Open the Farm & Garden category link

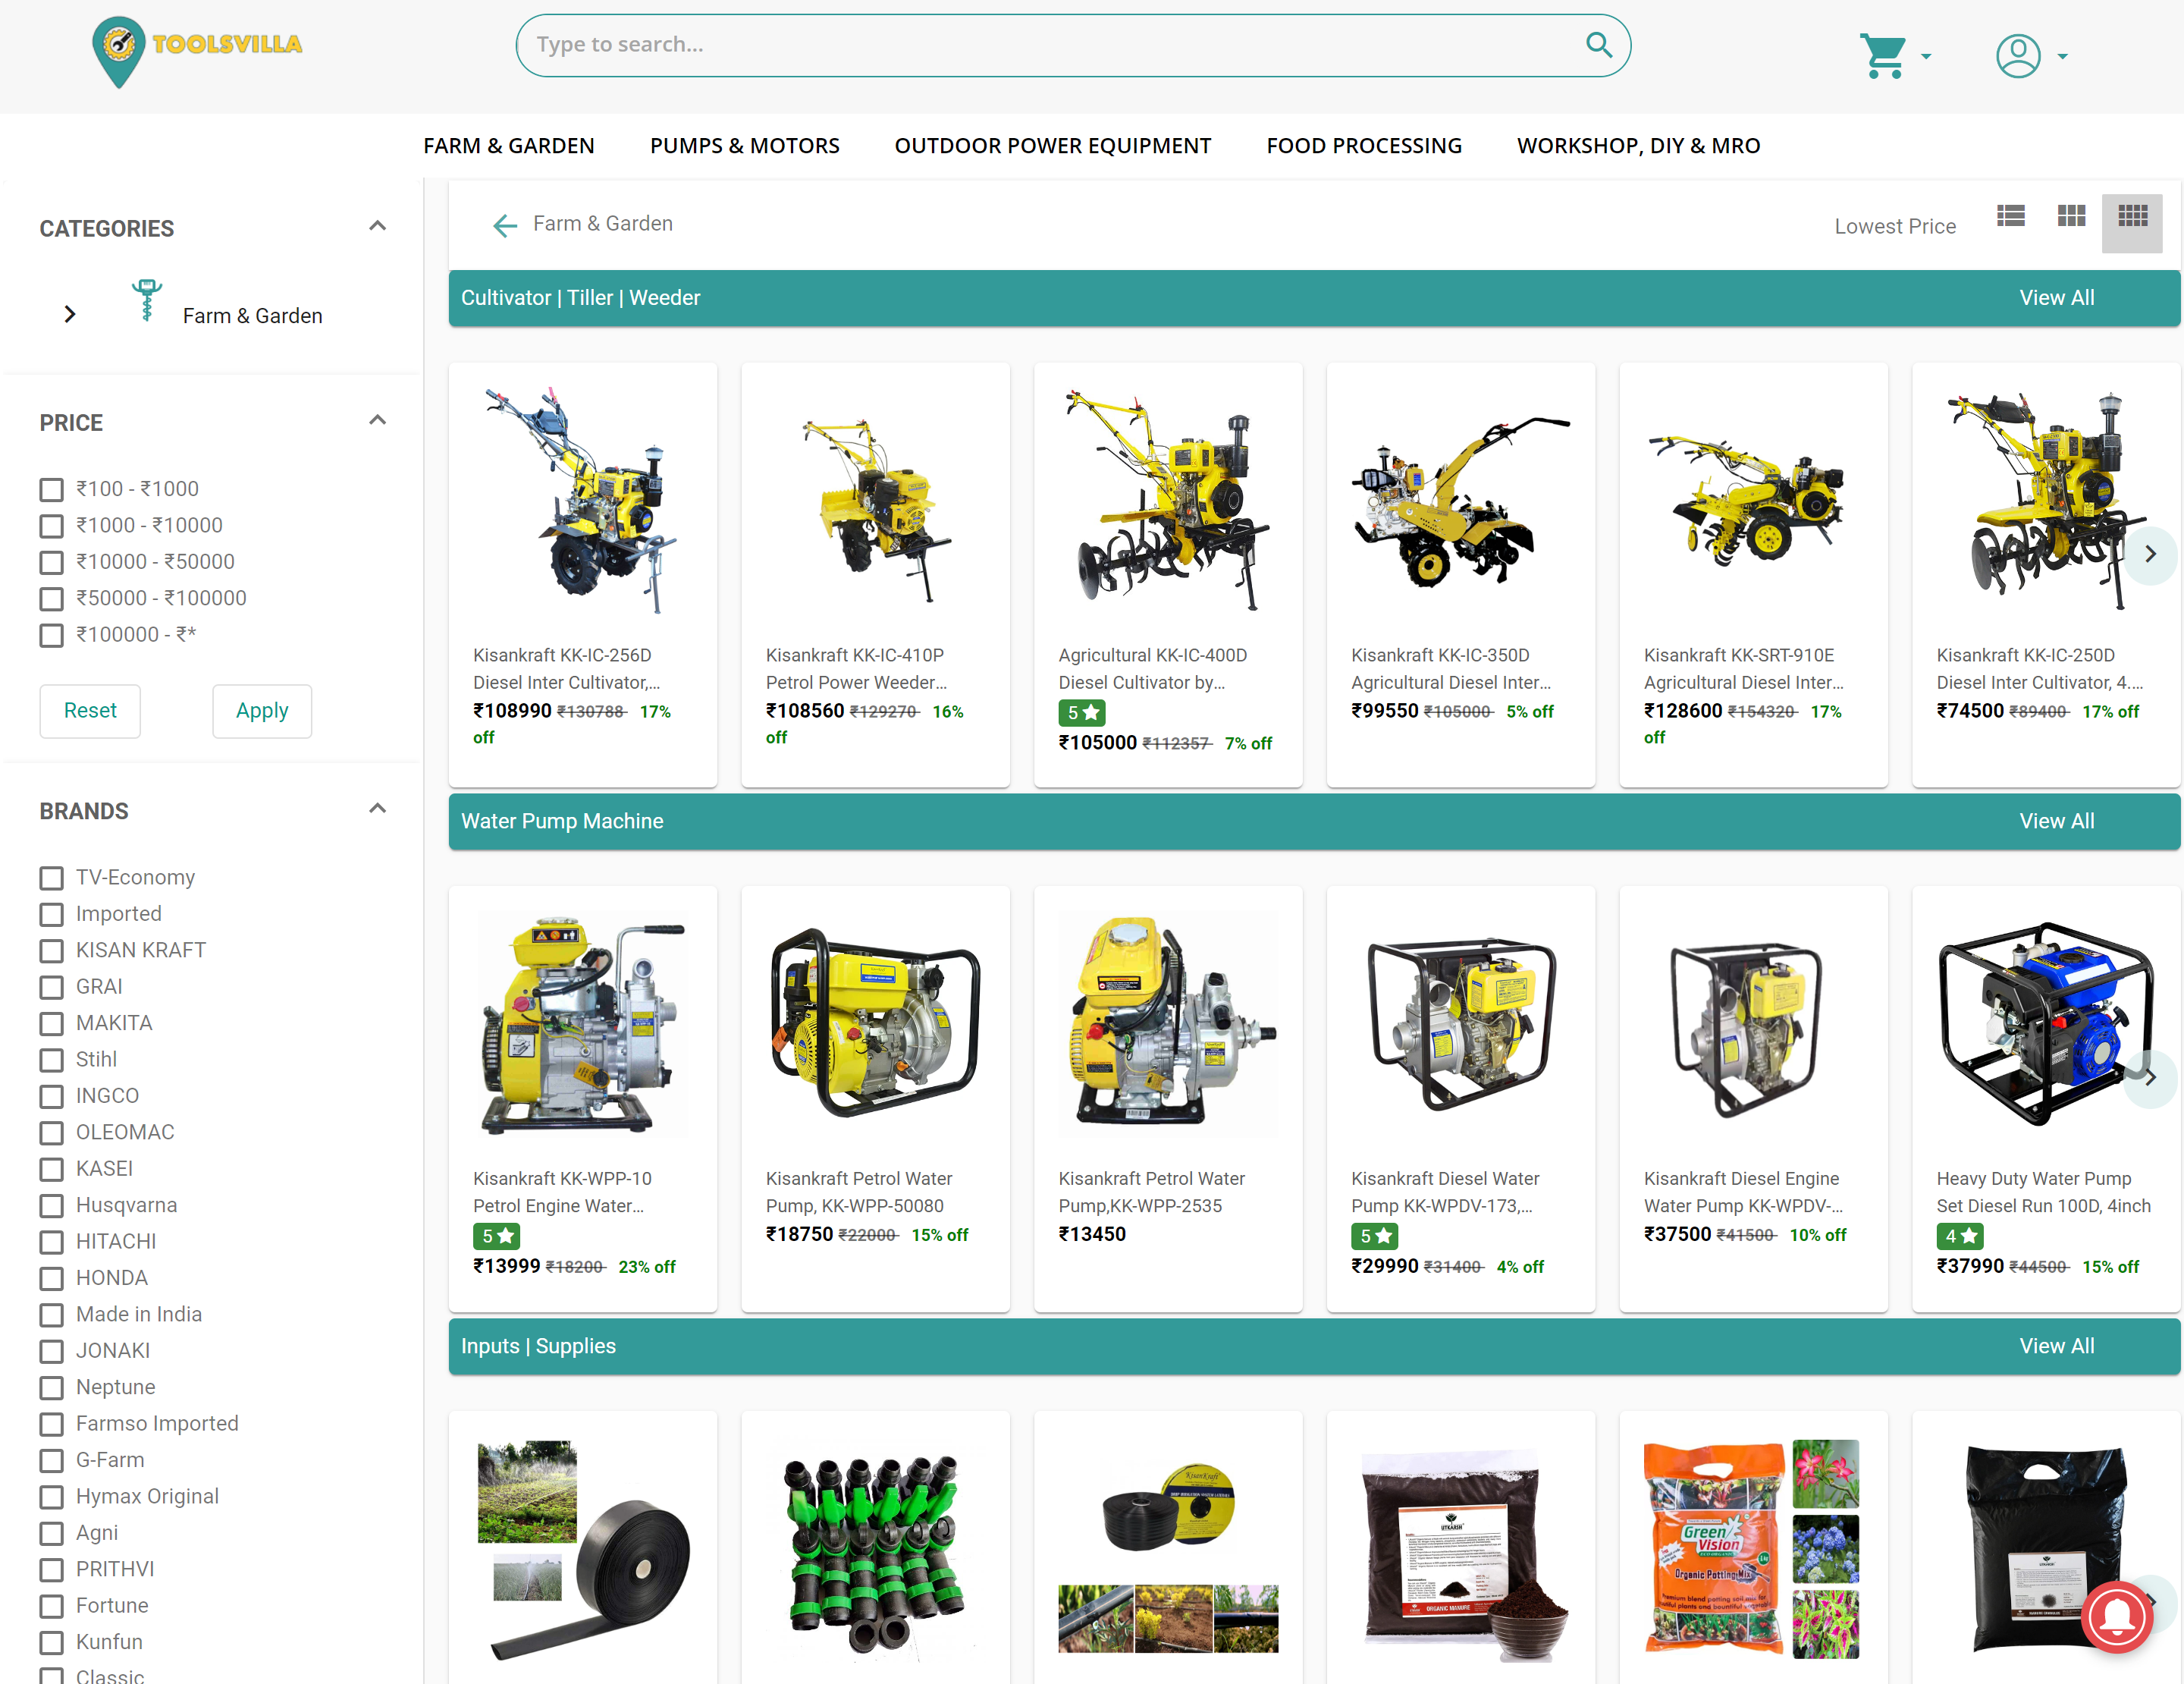[252, 316]
